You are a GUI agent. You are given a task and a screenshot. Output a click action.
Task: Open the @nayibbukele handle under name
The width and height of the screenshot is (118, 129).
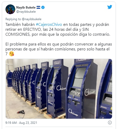tap(26, 12)
